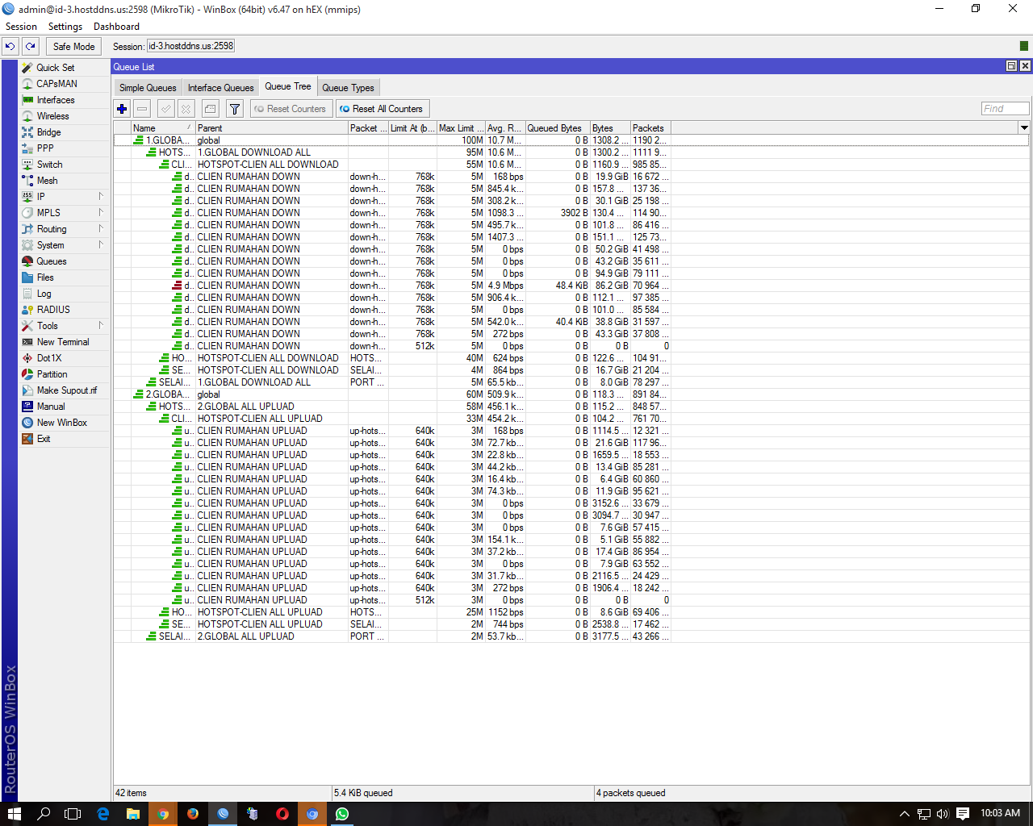
Task: Remove selected queue with minus icon
Action: coord(142,109)
